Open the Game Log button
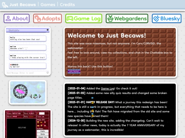Viewport: 185px width, 138px height. [84, 18]
